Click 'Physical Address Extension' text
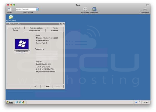The height and width of the screenshot is (112, 156). click(45, 72)
